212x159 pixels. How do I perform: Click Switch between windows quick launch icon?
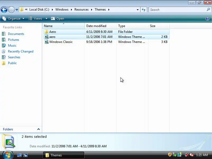25,155
